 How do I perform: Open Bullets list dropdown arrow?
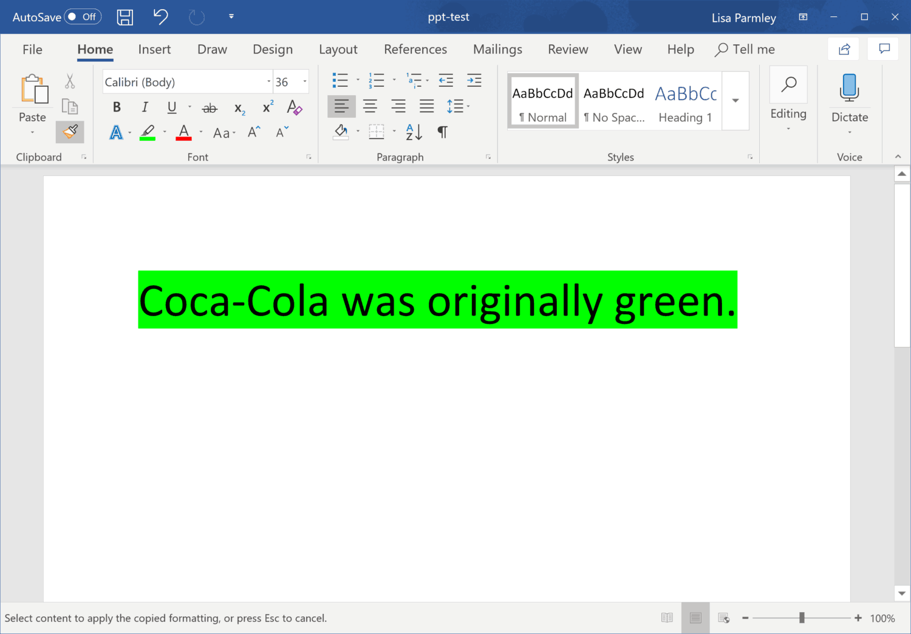pos(358,80)
